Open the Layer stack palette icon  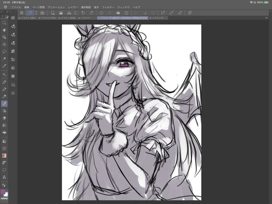point(13,93)
